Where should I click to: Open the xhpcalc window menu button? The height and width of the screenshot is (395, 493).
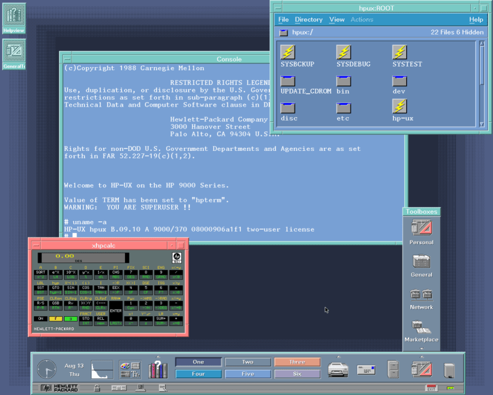(34, 245)
